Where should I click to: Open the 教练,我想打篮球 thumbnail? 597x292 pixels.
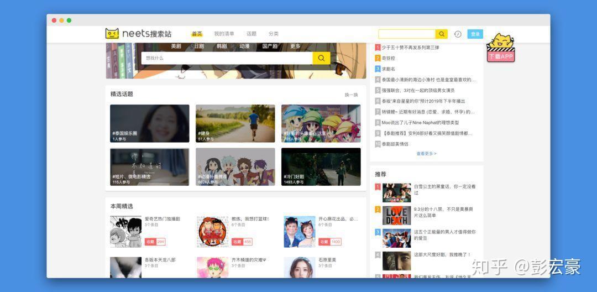[212, 232]
